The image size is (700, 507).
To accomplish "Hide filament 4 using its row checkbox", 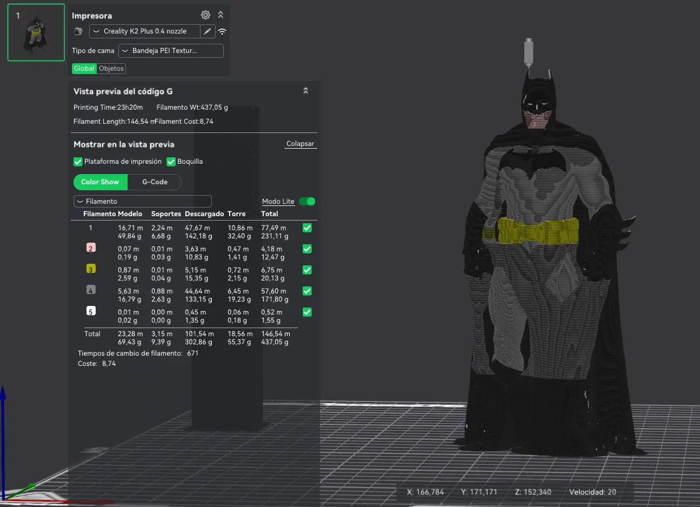I will [x=307, y=291].
